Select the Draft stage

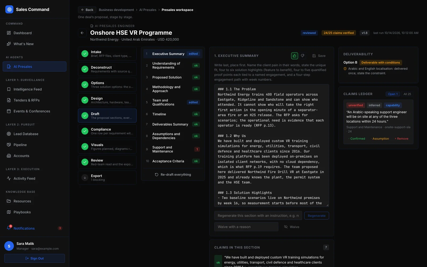point(107,116)
